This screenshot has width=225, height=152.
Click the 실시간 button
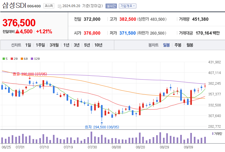pyautogui.click(x=111, y=6)
